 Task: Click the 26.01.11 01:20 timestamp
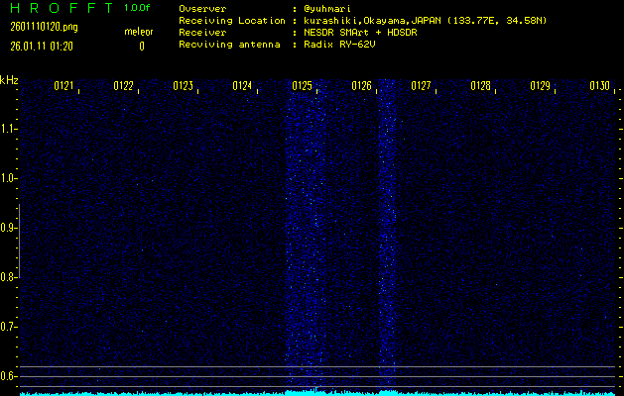coord(44,46)
